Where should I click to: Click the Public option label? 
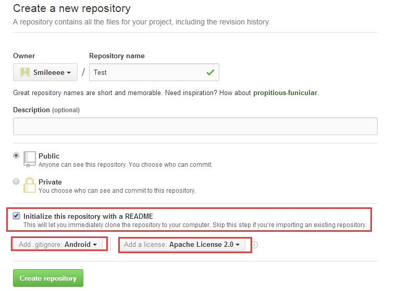coord(49,156)
